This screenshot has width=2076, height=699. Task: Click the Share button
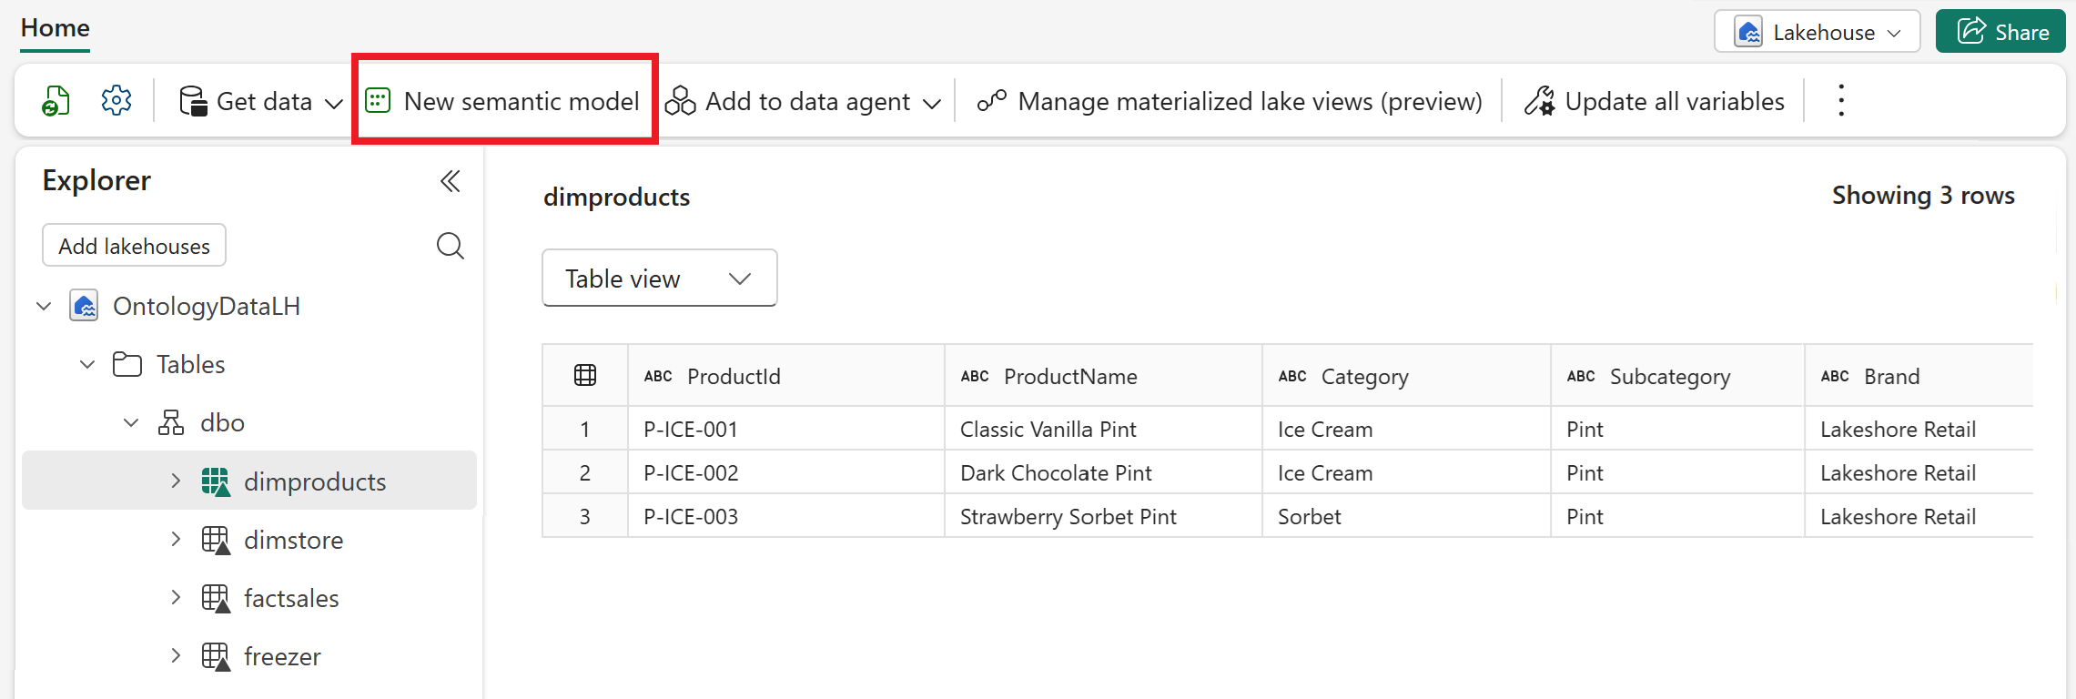[x=2000, y=32]
